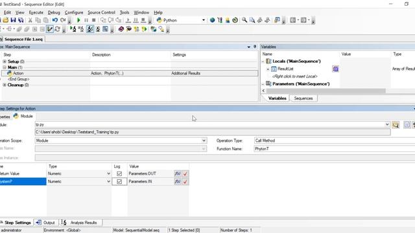Save the sequence file with the floppy disk icon
Screen dimensions: 415x233
click(x=13, y=20)
